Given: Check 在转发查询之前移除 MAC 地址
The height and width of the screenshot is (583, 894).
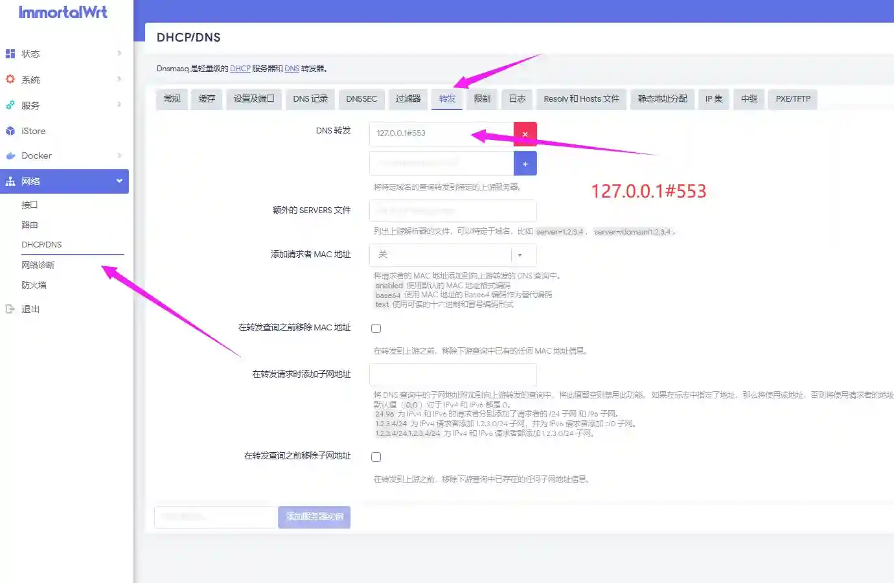Looking at the screenshot, I should (376, 328).
